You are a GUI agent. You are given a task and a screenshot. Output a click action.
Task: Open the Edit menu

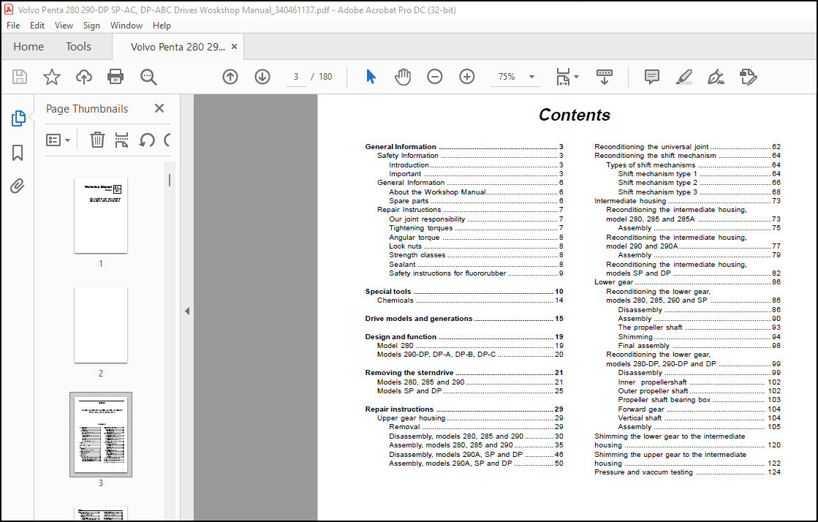(x=37, y=26)
